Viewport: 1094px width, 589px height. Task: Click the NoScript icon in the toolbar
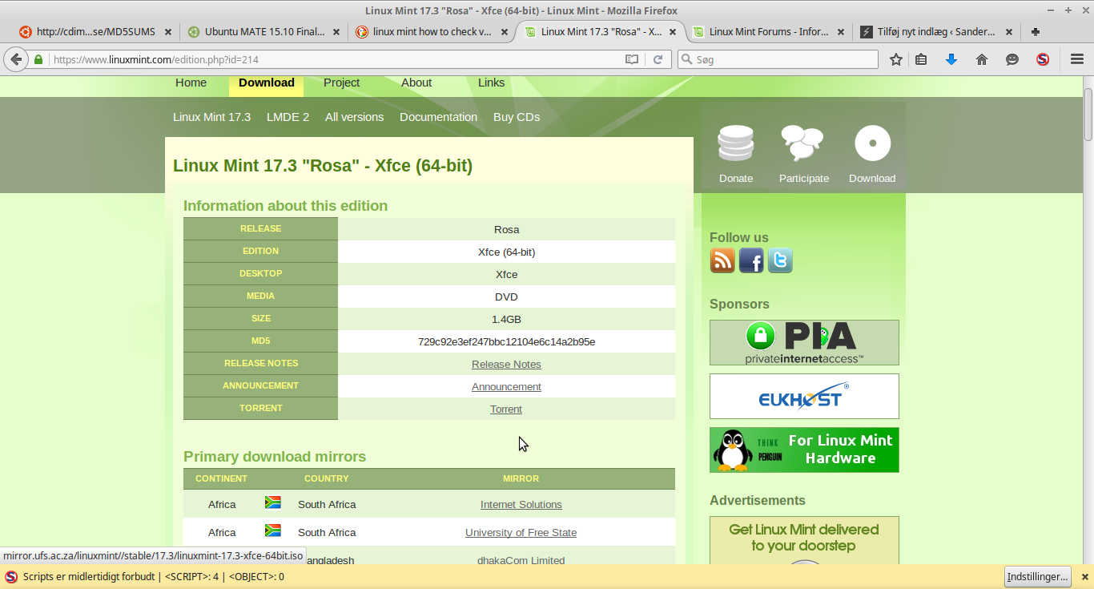(1043, 59)
